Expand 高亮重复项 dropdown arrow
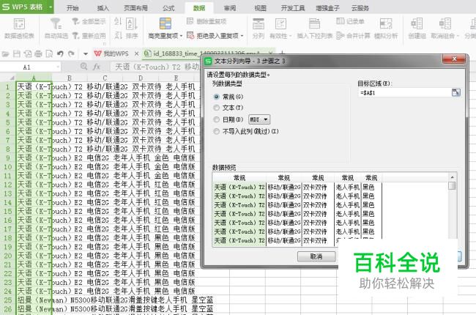 181,36
